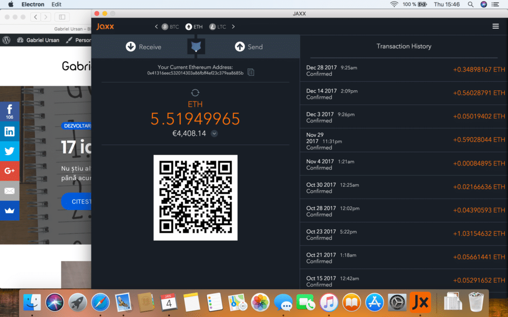Open Finder from the Dock
Viewport: 508px width, 317px height.
[32, 303]
